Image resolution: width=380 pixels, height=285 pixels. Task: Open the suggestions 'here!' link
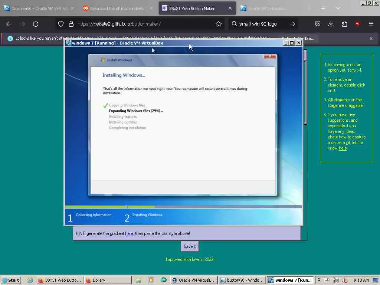click(343, 148)
